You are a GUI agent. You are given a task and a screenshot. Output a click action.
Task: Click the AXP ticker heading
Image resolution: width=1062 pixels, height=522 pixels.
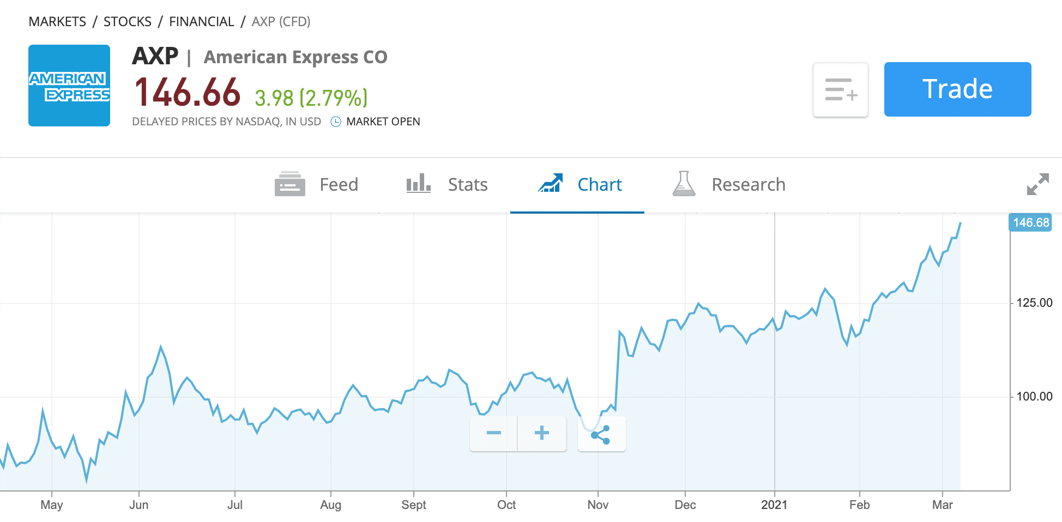coord(155,56)
